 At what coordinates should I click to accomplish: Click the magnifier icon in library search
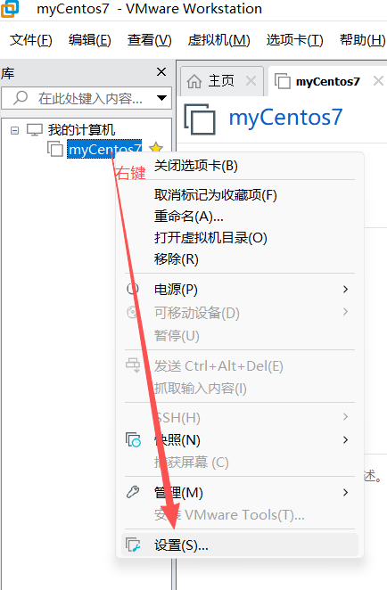[21, 98]
